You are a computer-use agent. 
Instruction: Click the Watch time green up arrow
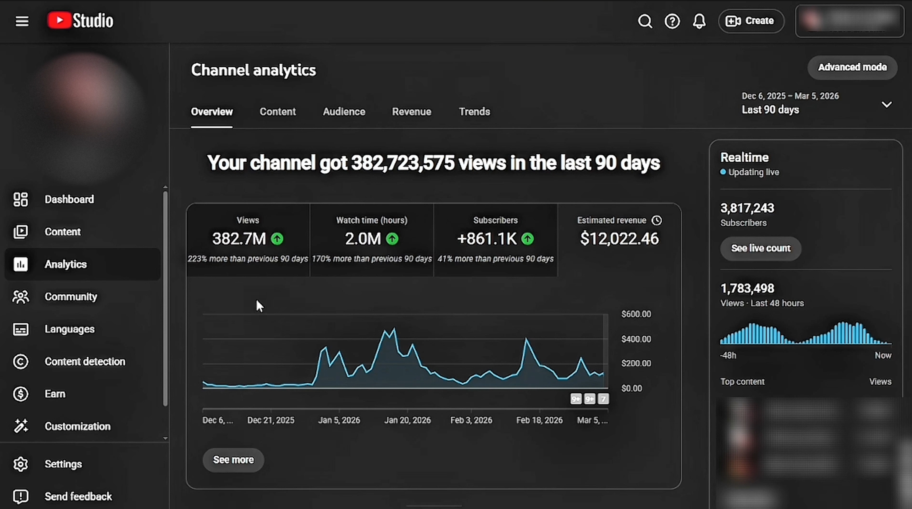(x=392, y=239)
